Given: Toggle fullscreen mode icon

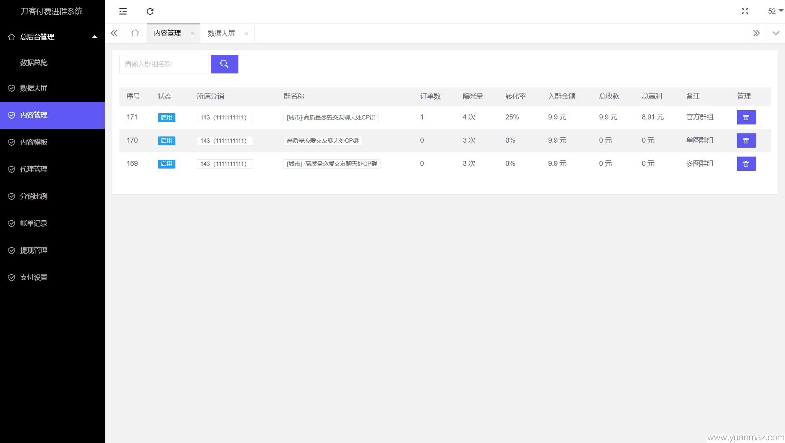Looking at the screenshot, I should point(745,11).
